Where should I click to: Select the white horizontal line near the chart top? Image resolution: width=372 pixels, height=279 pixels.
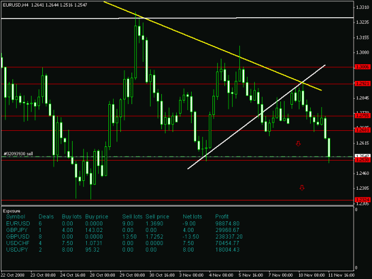click(x=177, y=18)
